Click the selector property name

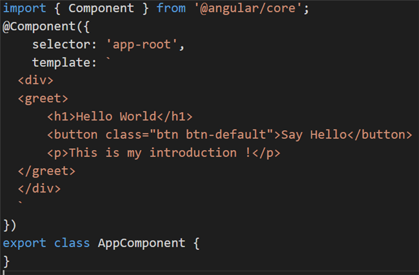pyautogui.click(x=61, y=44)
